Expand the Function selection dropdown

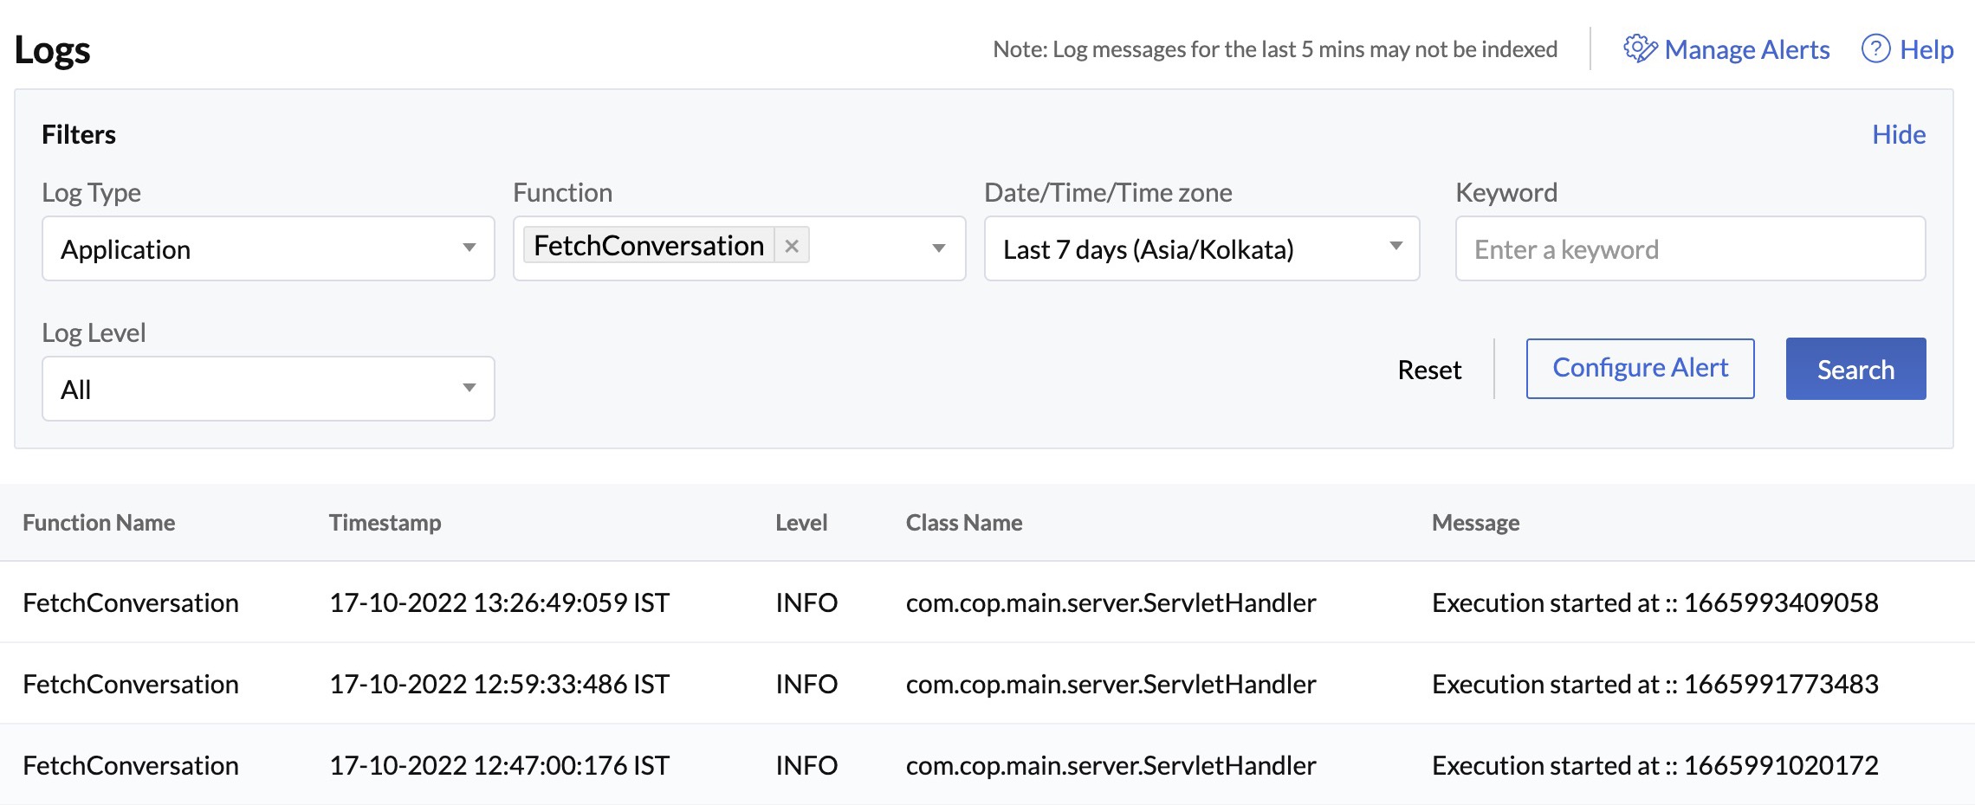click(939, 249)
